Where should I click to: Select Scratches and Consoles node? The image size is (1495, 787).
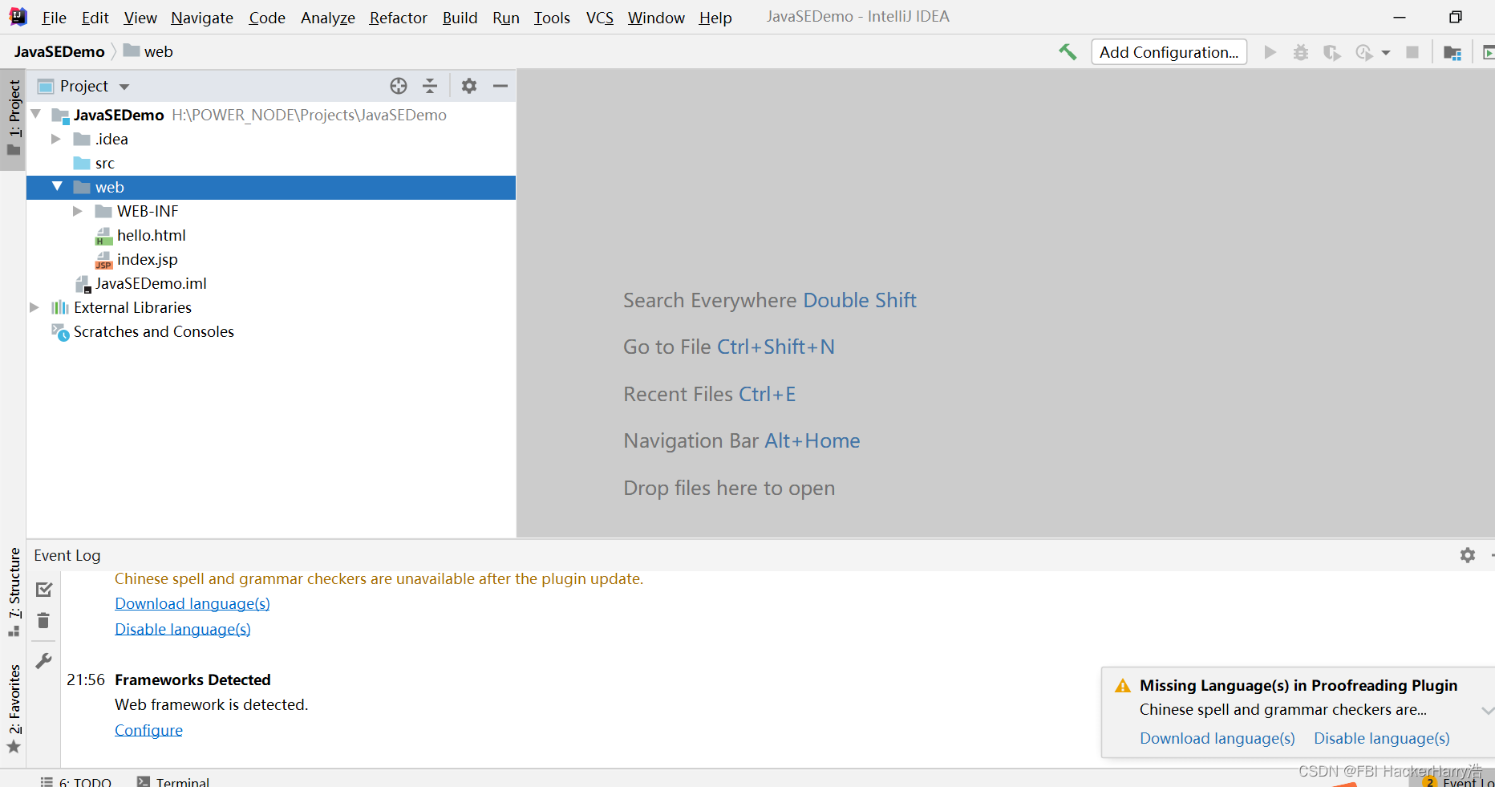[153, 331]
